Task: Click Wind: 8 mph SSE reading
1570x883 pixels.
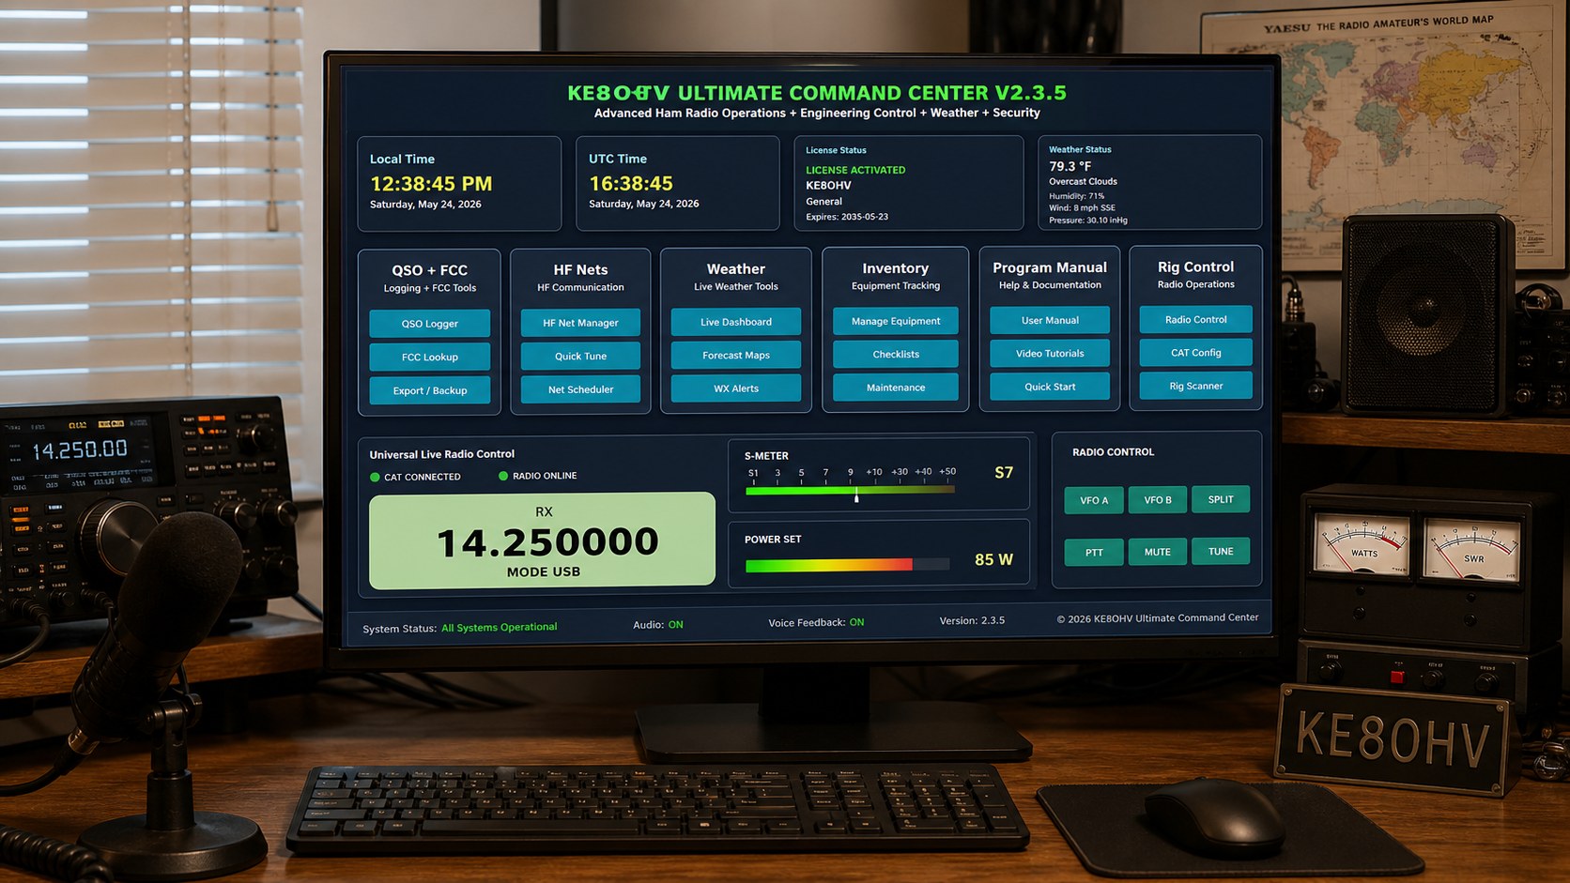Action: tap(1082, 208)
